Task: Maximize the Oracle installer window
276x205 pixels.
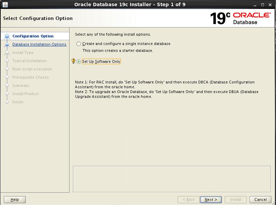Action: click(262, 4)
